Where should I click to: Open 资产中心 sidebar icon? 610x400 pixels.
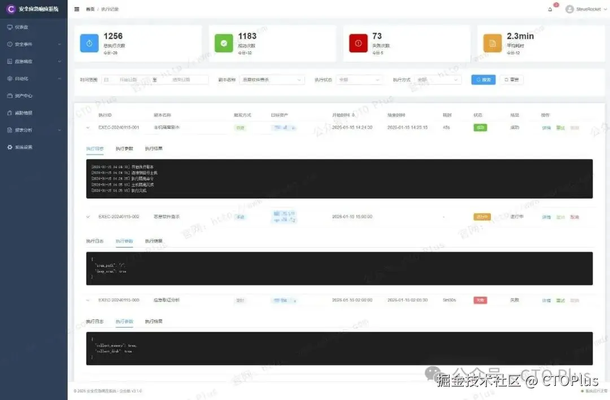pos(10,95)
